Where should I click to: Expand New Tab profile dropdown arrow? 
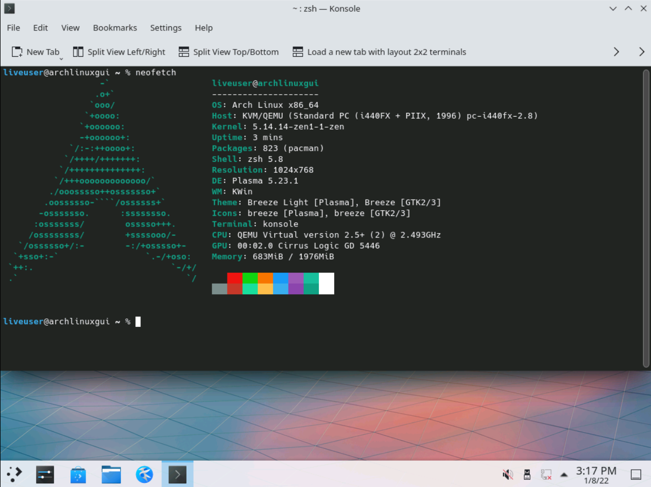pyautogui.click(x=61, y=58)
